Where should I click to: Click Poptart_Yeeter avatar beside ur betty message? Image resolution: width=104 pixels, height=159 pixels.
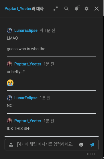pyautogui.click(x=9, y=64)
